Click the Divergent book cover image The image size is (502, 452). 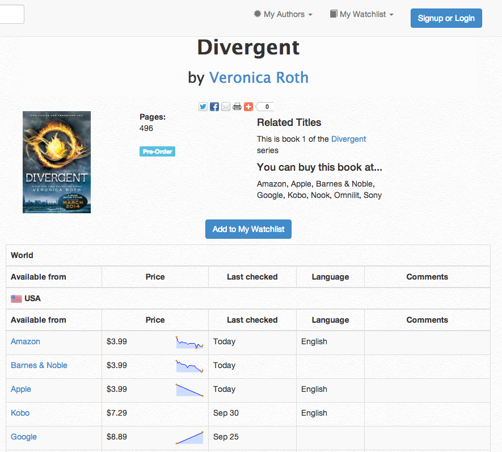(57, 162)
